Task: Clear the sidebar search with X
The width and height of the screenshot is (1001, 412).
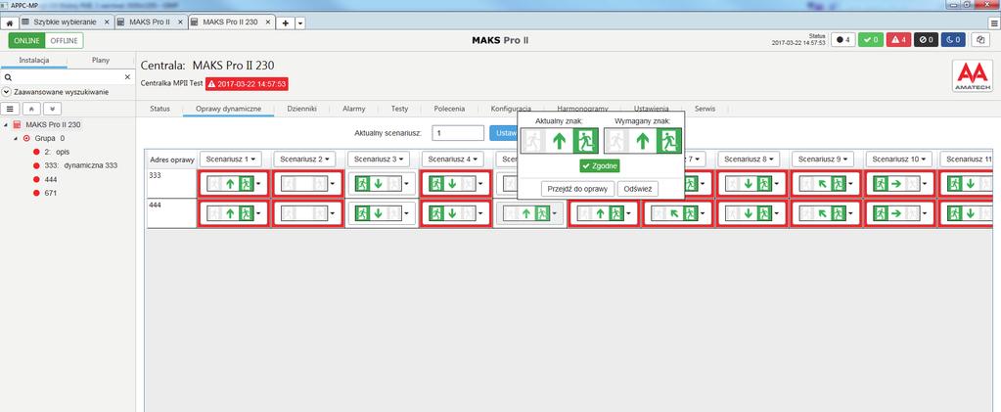Action: click(127, 76)
